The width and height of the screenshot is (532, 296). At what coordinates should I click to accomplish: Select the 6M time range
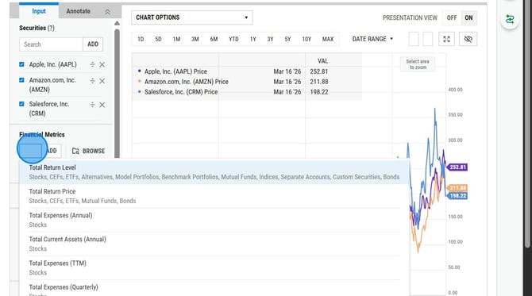(x=214, y=39)
